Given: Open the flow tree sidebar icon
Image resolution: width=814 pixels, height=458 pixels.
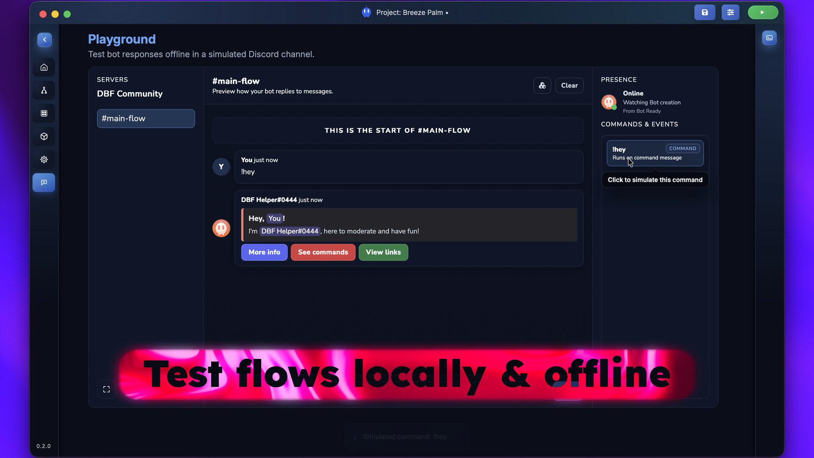Looking at the screenshot, I should point(44,90).
